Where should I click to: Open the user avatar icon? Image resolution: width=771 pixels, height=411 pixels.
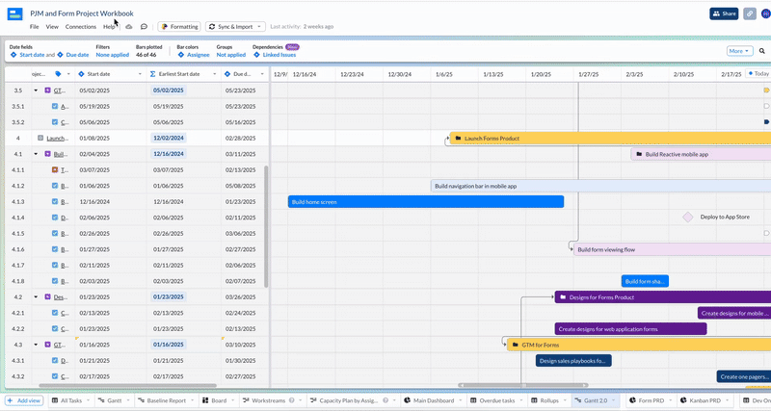[765, 13]
